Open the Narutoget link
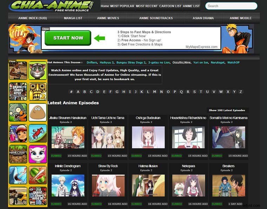Screen dimensions: 267x209 tap(218, 63)
